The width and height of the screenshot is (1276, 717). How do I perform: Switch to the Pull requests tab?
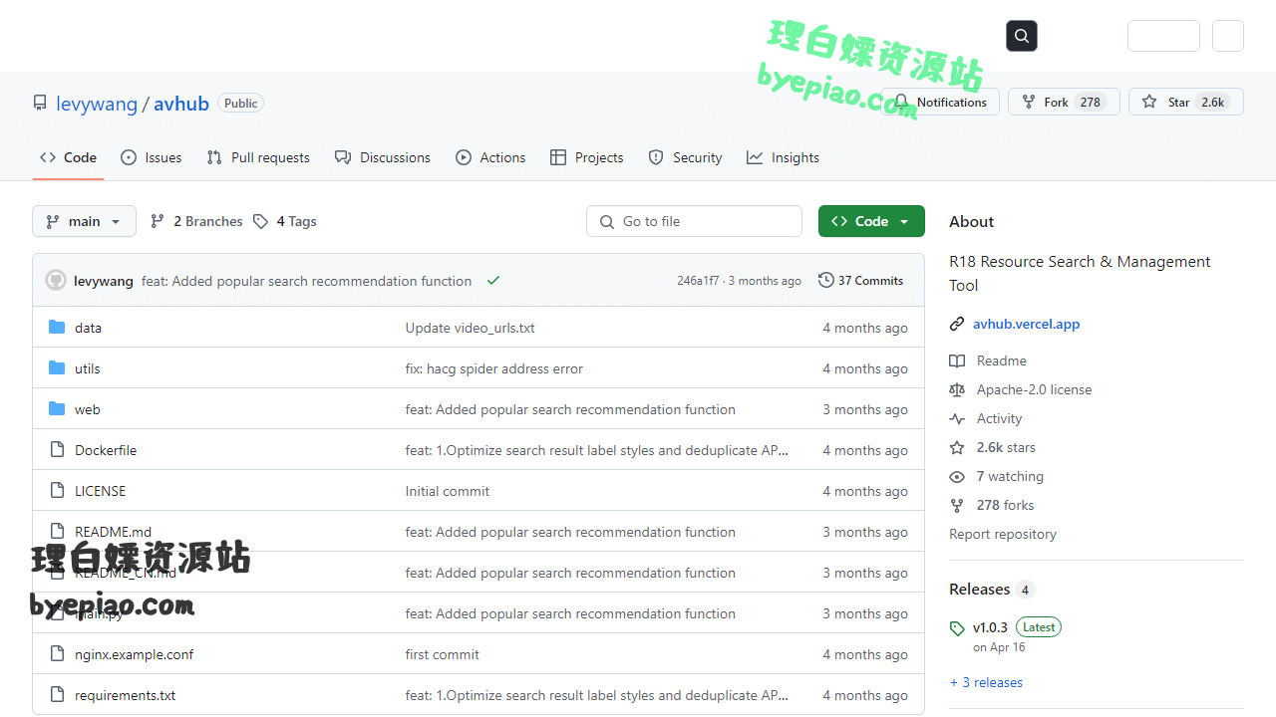tap(258, 157)
